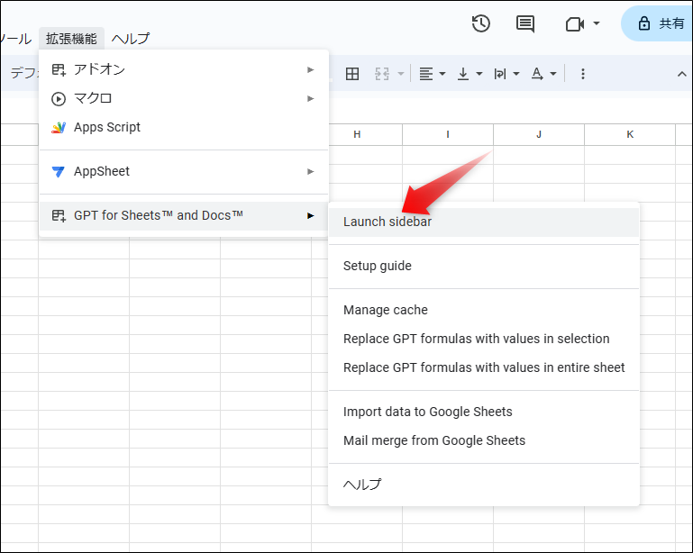Select Mail merge from Google Sheets
This screenshot has width=693, height=553.
(484, 440)
